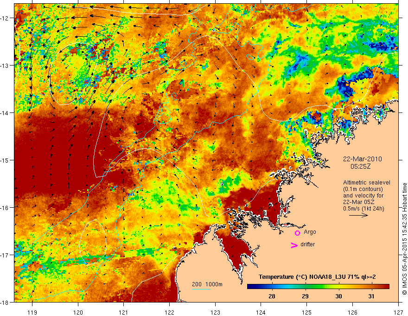
Task: Click the cyan isobath legend line sample
Action: (x=201, y=289)
